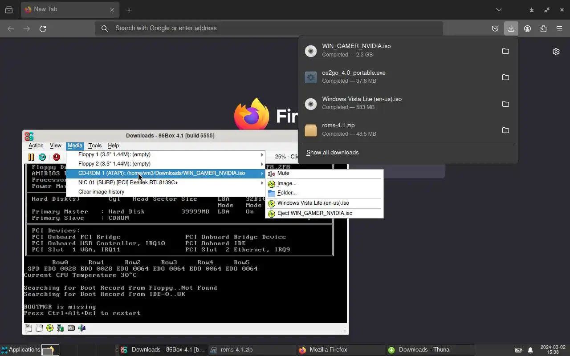Switch to Downloads - Thunar taskbar button

point(430,350)
